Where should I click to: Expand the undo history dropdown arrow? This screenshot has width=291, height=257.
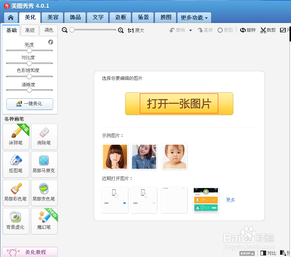click(x=191, y=31)
